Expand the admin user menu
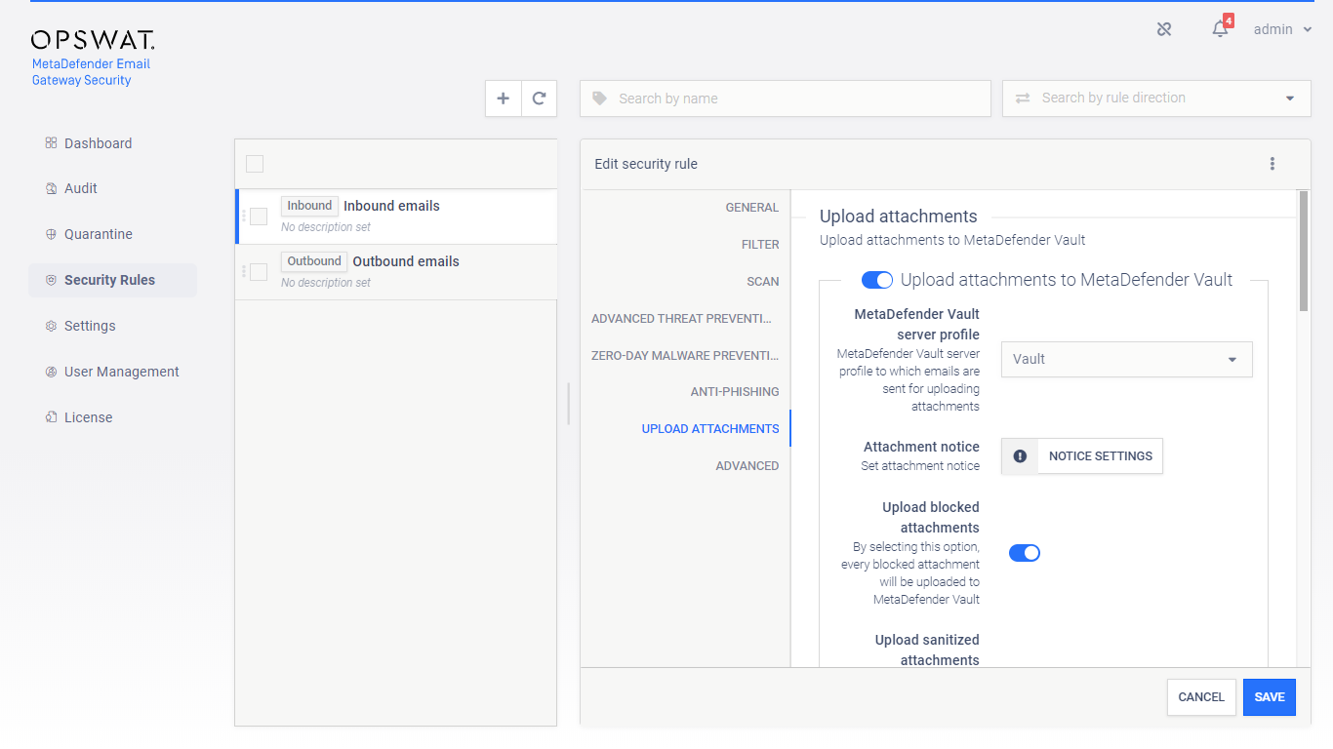 [x=1282, y=29]
